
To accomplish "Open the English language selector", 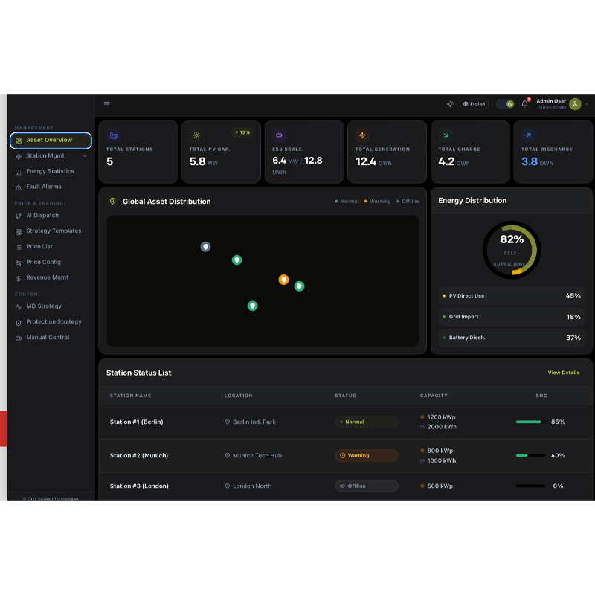I will pos(474,103).
